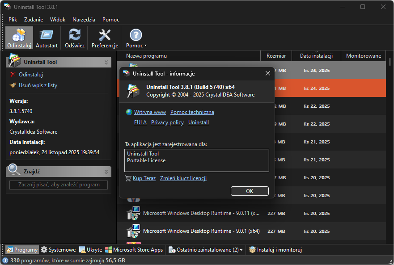This screenshot has width=394, height=265.
Task: Open the Pomoc menu in the menu bar
Action: (x=111, y=20)
